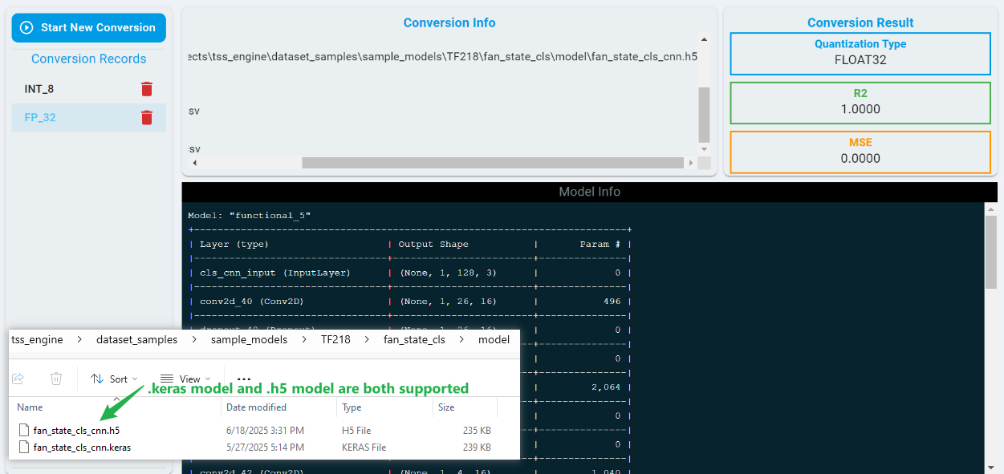The width and height of the screenshot is (1004, 474).
Task: Open the Sort dropdown
Action: (x=113, y=379)
